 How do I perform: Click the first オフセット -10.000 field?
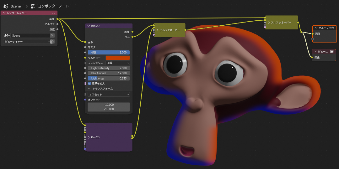pos(109,105)
